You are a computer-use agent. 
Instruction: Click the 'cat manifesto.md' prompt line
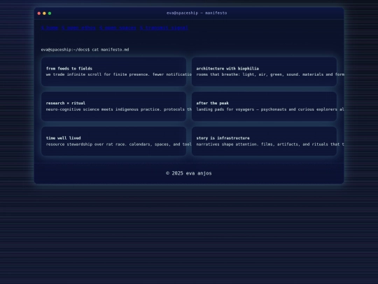point(85,50)
